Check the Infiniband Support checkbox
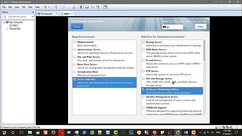 143,107
